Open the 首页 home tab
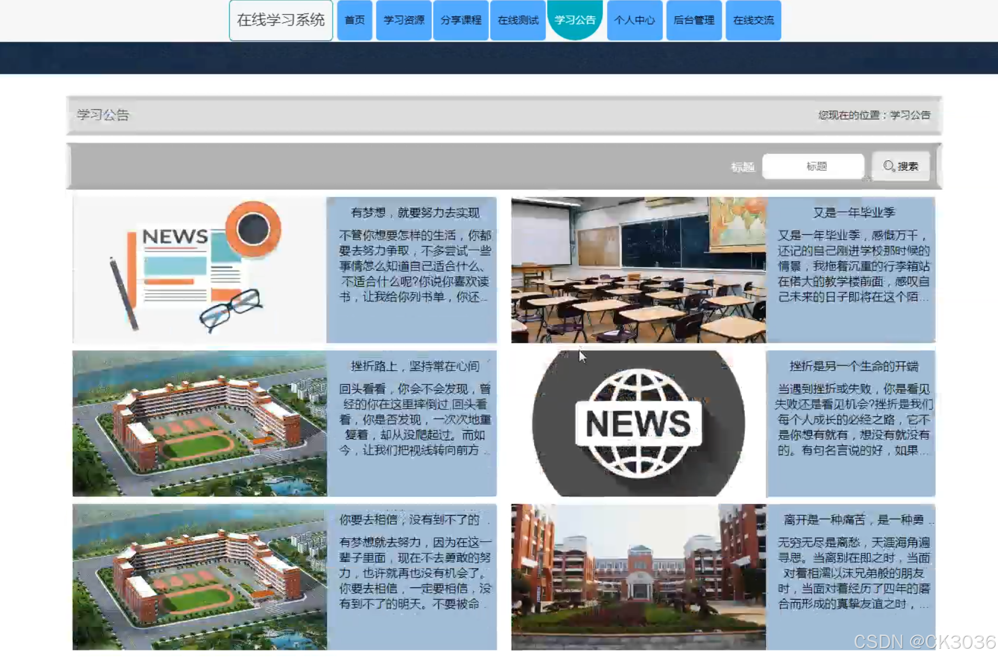Image resolution: width=998 pixels, height=659 pixels. [355, 20]
